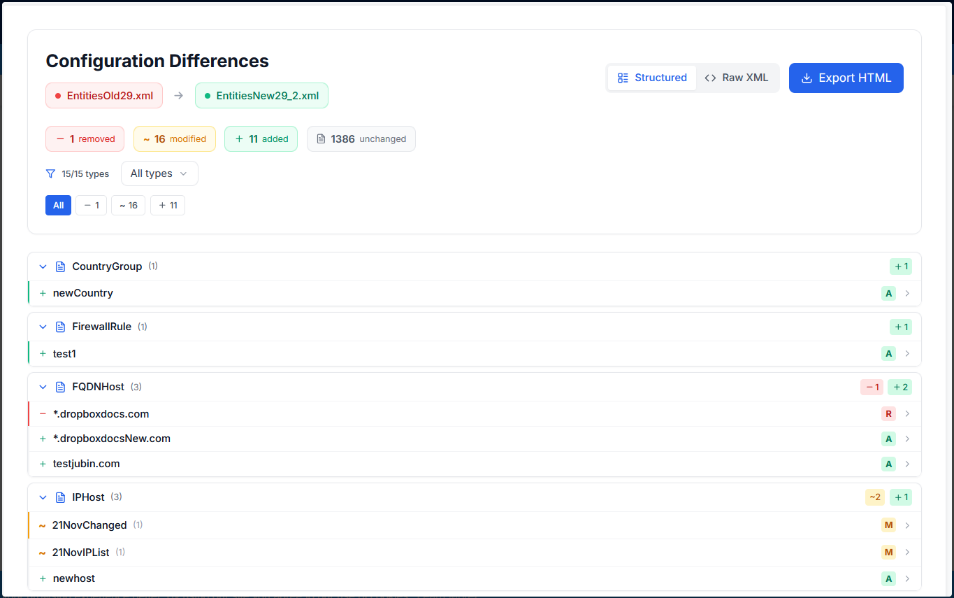Image resolution: width=954 pixels, height=598 pixels.
Task: Switch to Structured view
Action: pyautogui.click(x=652, y=78)
